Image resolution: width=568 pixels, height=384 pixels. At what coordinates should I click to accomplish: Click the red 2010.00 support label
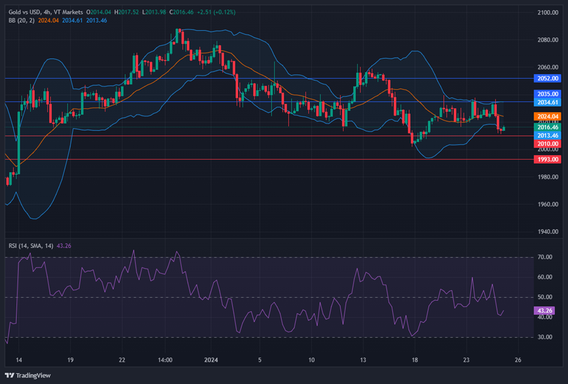click(x=547, y=143)
